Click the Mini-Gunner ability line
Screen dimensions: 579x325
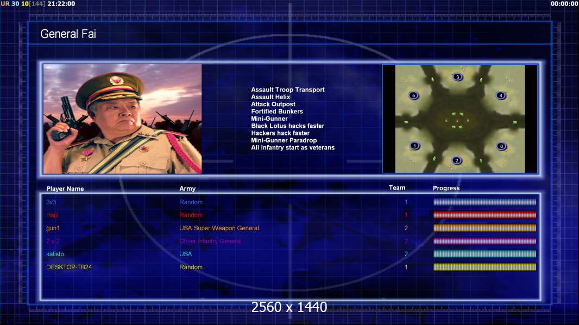269,119
